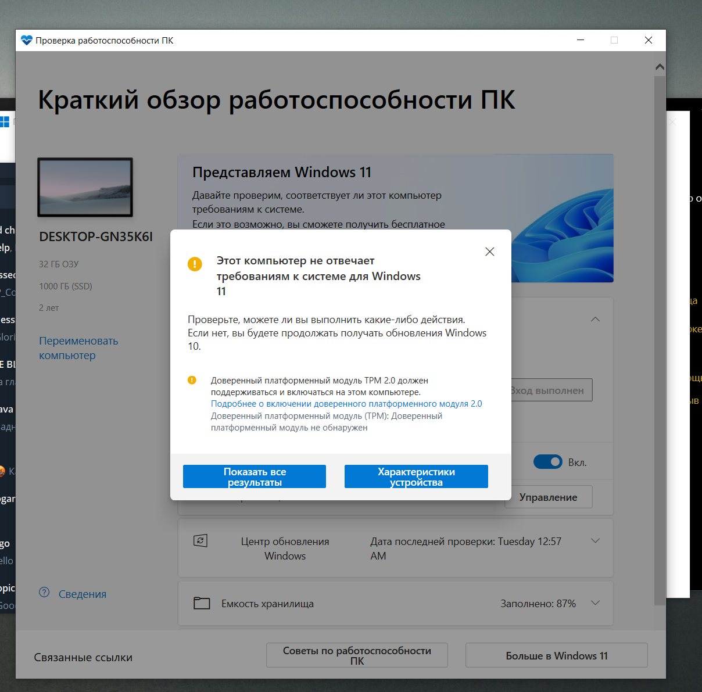Image resolution: width=702 pixels, height=692 pixels.
Task: Expand the Центр обновления Windows section
Action: [595, 541]
